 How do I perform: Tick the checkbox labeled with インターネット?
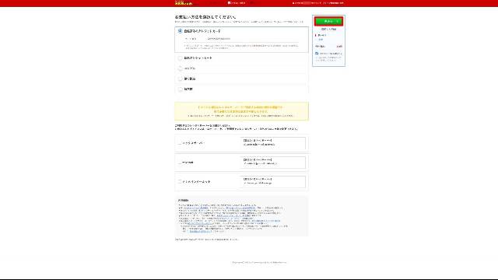(x=180, y=181)
